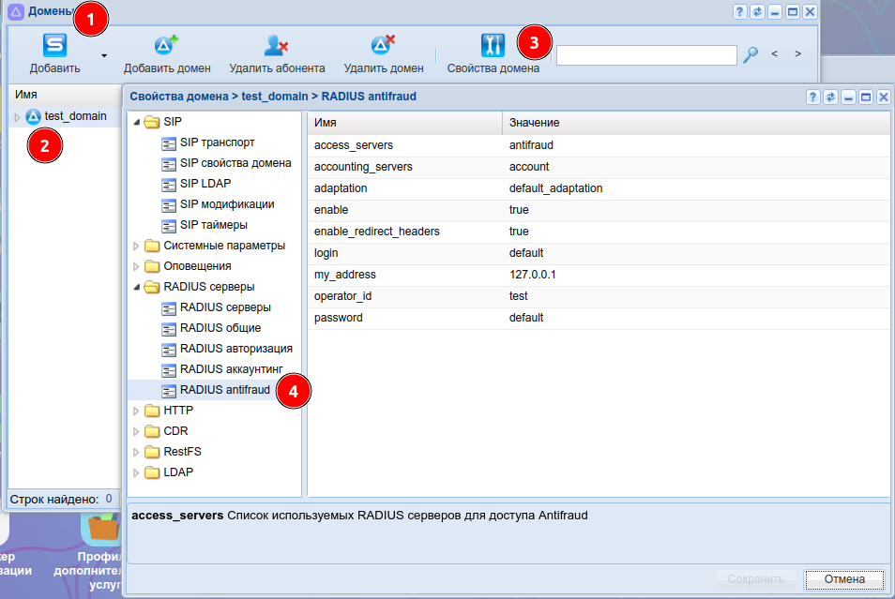
Task: Click the Delete domain icon
Action: tap(383, 46)
